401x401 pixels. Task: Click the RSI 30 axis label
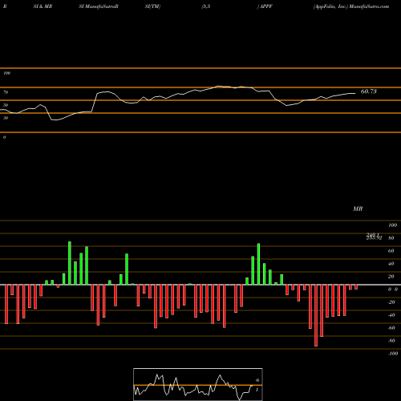coord(6,118)
